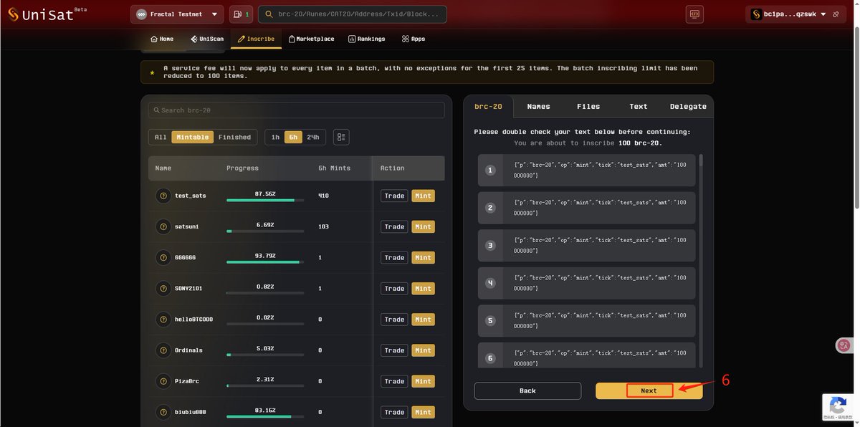Switch to the Text tab

tap(638, 106)
